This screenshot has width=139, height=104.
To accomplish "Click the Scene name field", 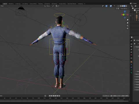I will pyautogui.click(x=136, y=3).
